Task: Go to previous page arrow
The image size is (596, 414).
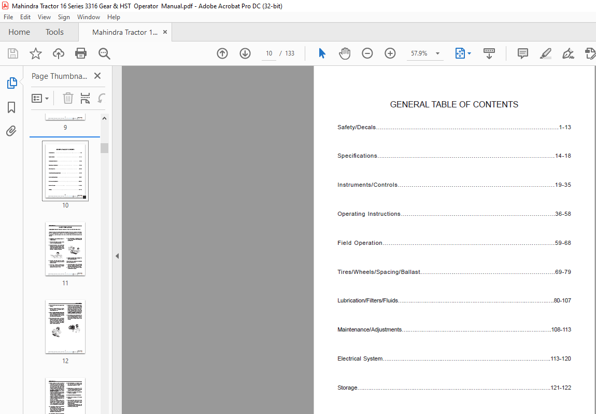Action: tap(222, 53)
